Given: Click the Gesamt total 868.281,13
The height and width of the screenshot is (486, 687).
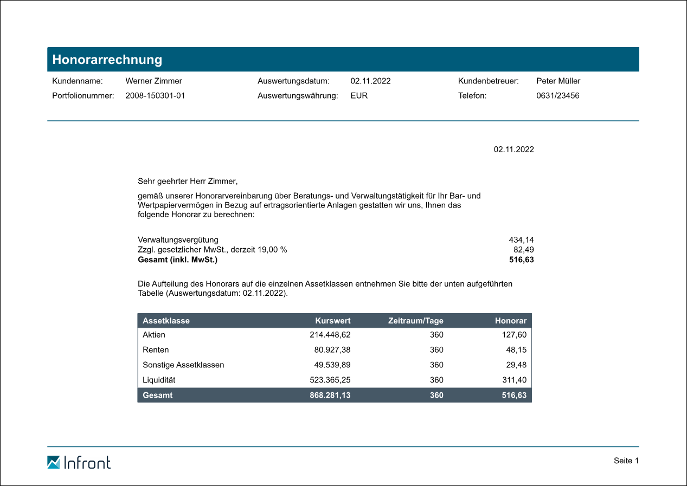Looking at the screenshot, I should tap(330, 396).
